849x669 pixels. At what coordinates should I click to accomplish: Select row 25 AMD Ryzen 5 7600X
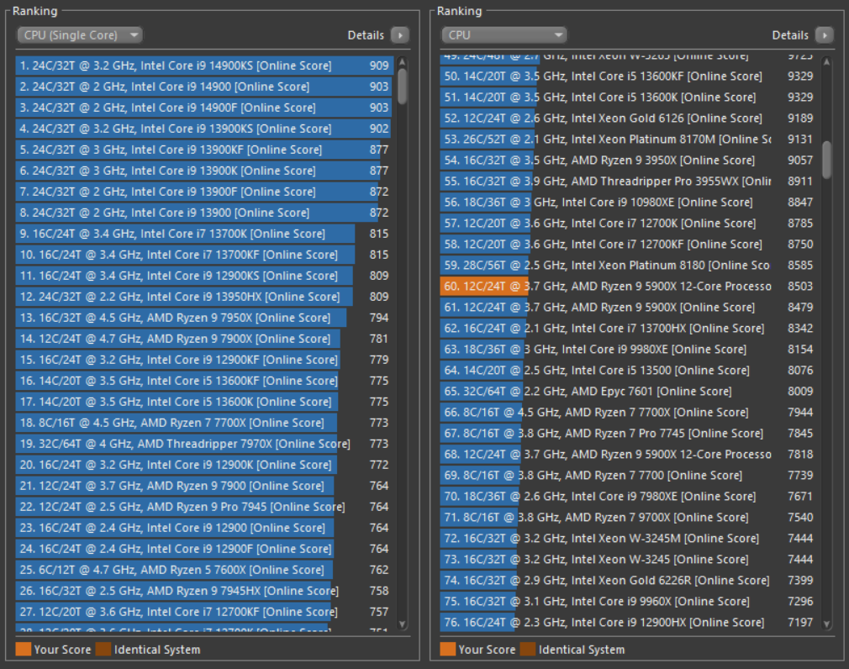pyautogui.click(x=204, y=570)
